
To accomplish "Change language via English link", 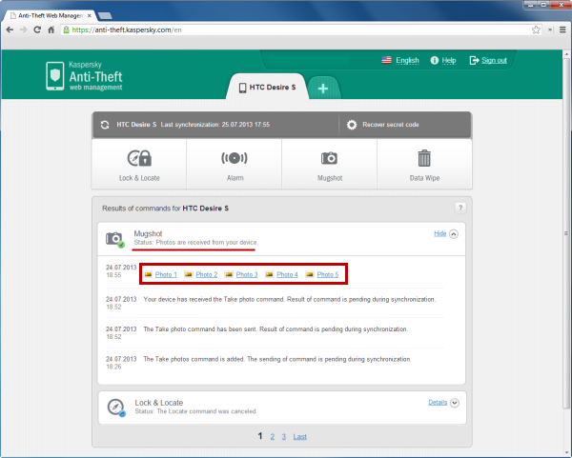I will pos(407,61).
